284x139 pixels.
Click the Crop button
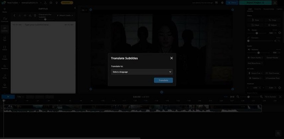coord(272,20)
